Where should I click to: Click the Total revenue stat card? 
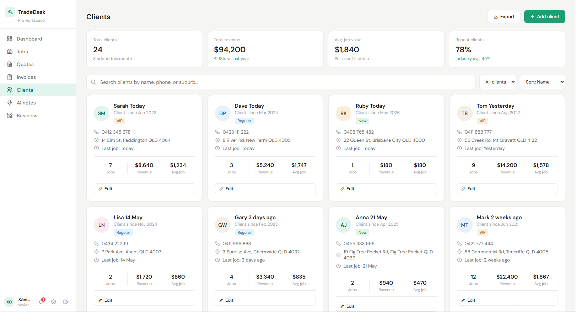(x=265, y=49)
